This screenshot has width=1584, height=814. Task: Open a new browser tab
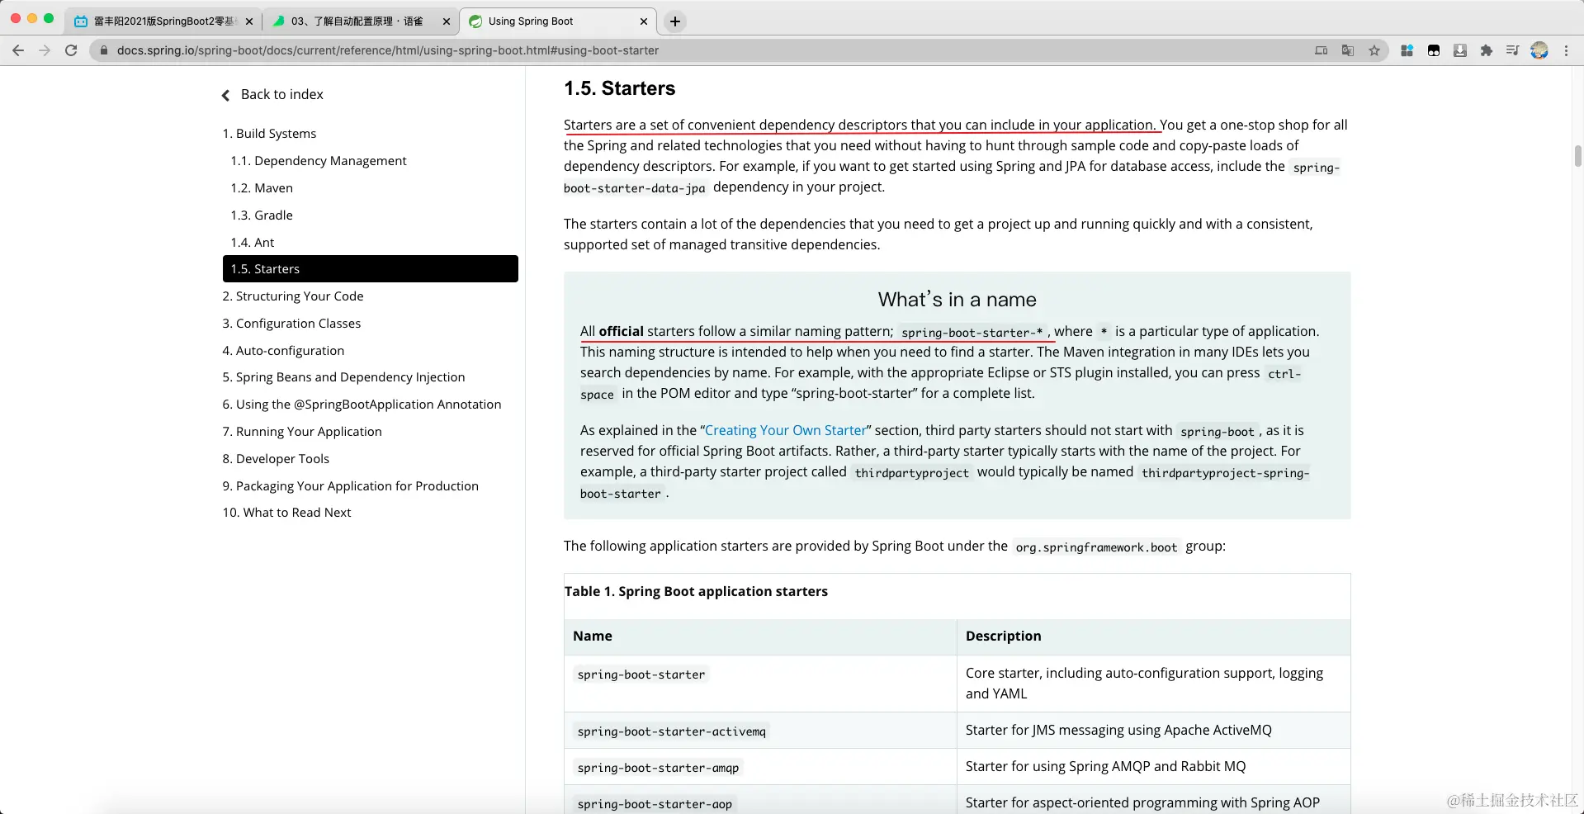coord(675,21)
